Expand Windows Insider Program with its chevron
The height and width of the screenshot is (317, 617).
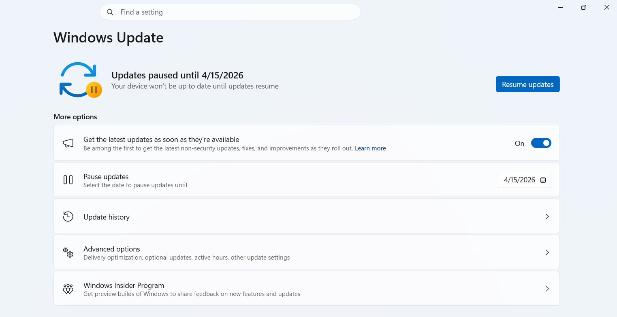tap(547, 289)
